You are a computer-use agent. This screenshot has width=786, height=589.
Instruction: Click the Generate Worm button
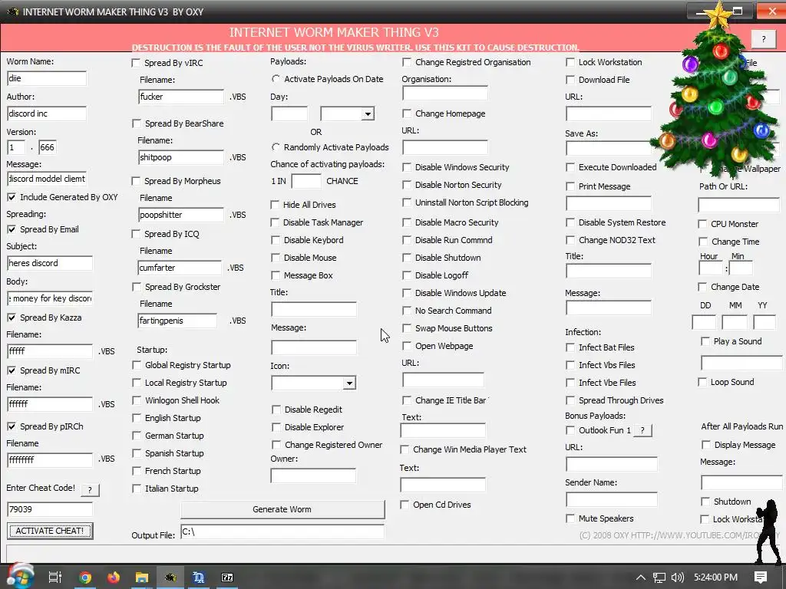pos(282,509)
